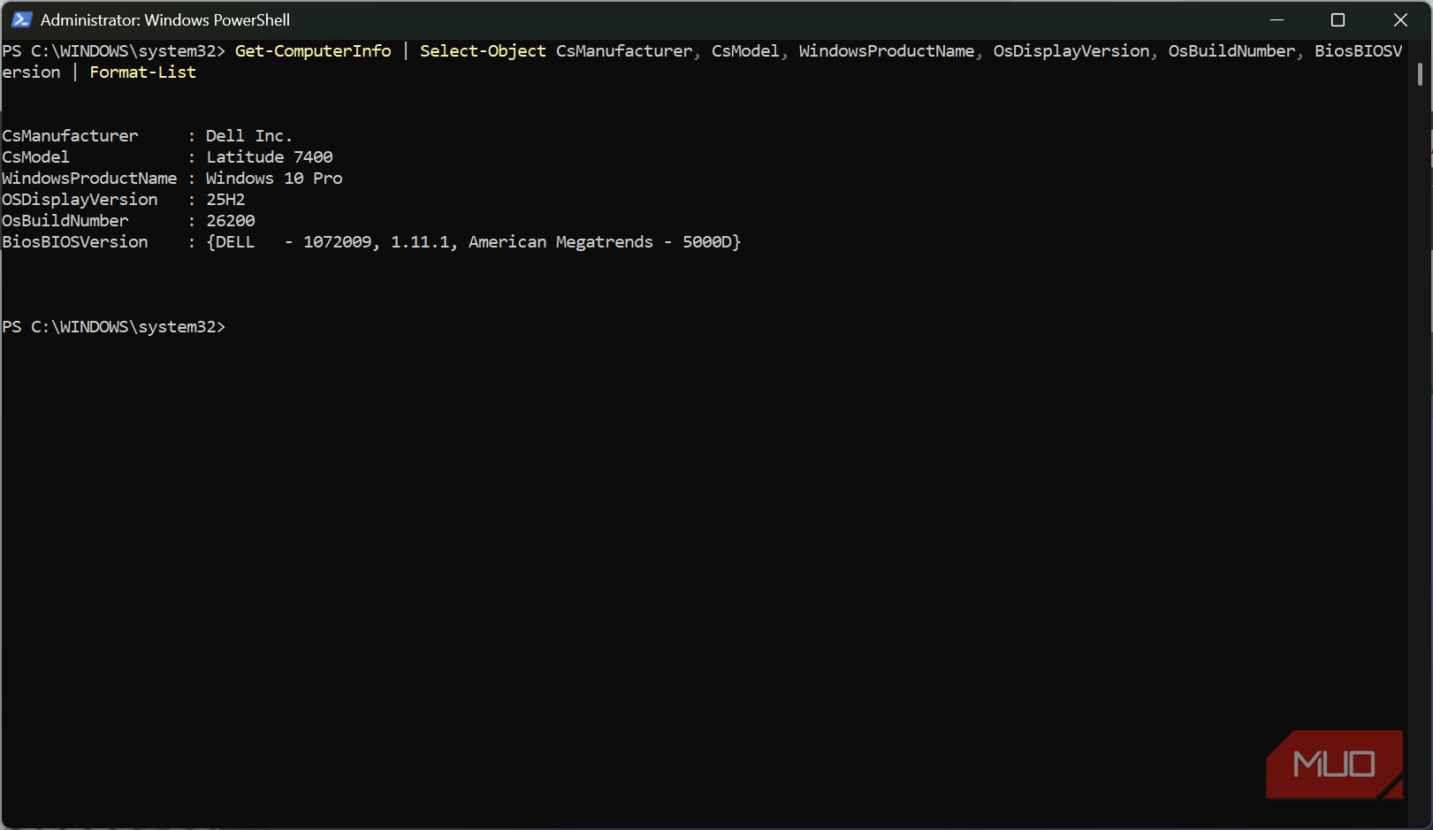Image resolution: width=1433 pixels, height=830 pixels.
Task: Close the Administrator PowerShell window
Action: (x=1400, y=19)
